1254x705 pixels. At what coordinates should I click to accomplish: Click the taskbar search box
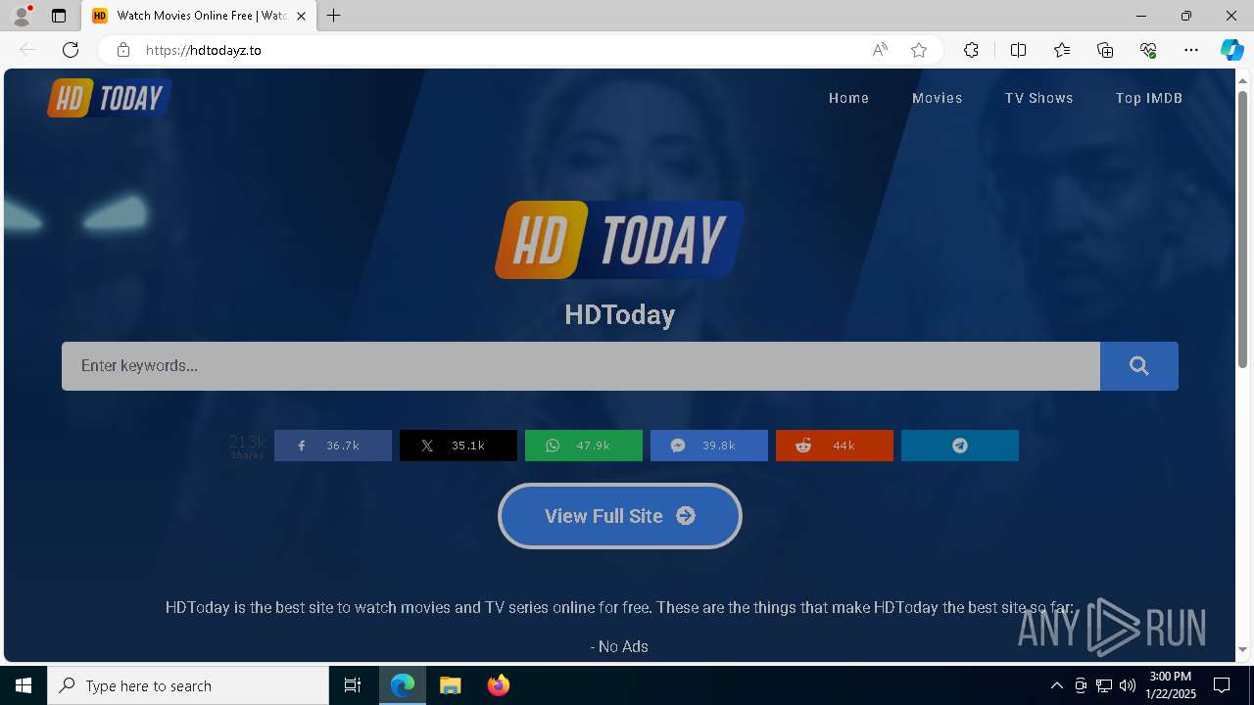coord(188,685)
